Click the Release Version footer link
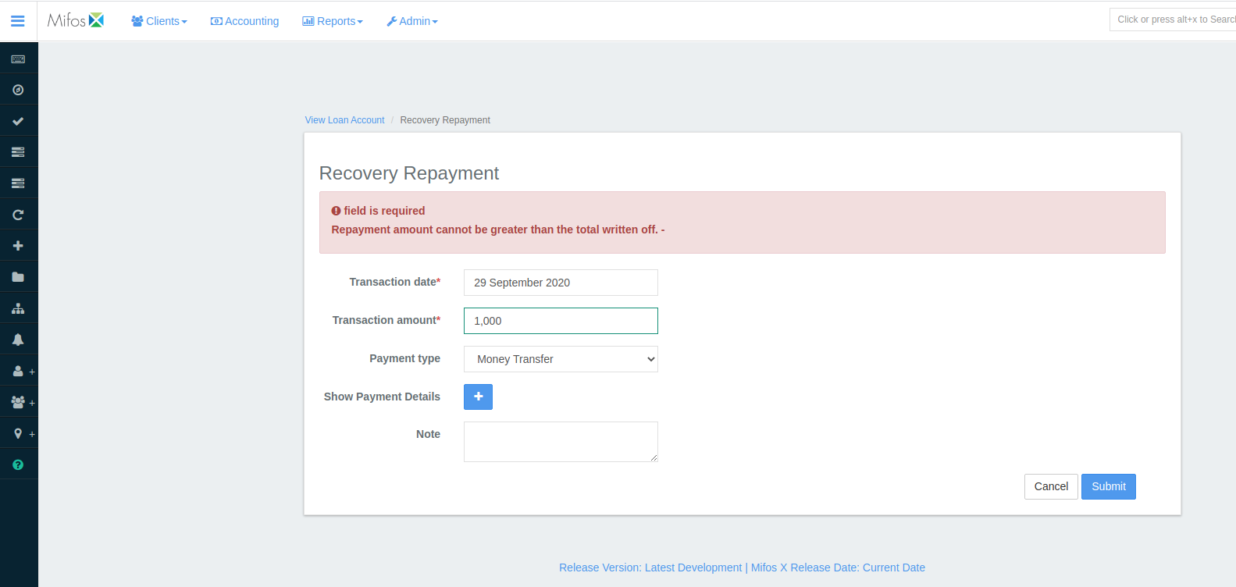Viewport: 1236px width, 587px height. coord(742,567)
